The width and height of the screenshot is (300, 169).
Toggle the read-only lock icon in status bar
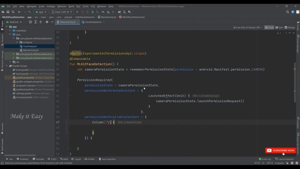[x=287, y=163]
